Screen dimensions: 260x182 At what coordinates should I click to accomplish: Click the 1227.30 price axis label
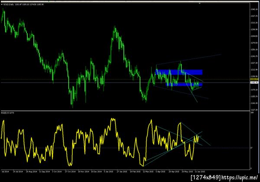tap(254, 63)
